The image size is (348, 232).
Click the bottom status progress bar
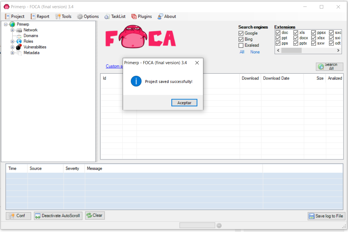click(197, 225)
